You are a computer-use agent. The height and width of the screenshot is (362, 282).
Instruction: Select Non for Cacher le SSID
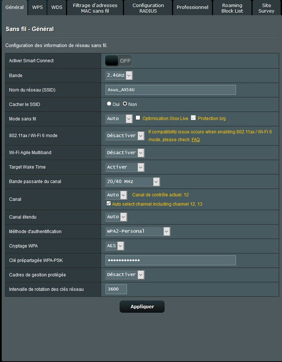pyautogui.click(x=125, y=104)
